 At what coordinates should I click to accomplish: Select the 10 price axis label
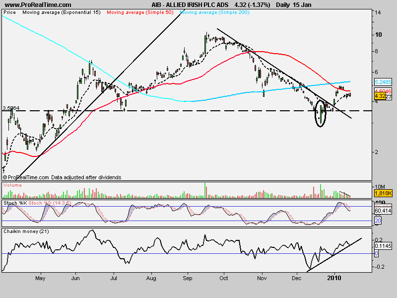click(379, 35)
